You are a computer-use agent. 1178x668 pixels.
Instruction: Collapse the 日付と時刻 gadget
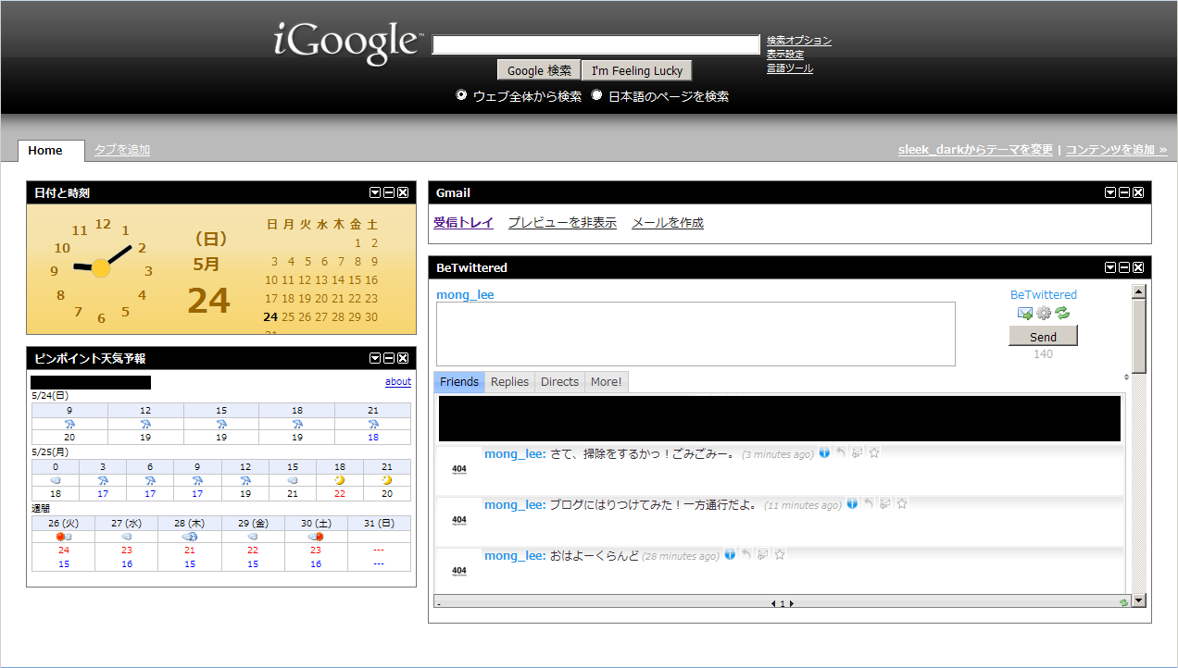point(389,192)
